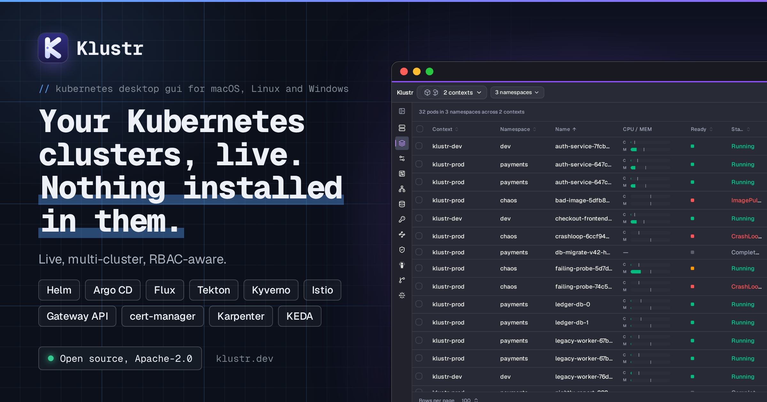Click the Gateway API tag

pos(77,316)
